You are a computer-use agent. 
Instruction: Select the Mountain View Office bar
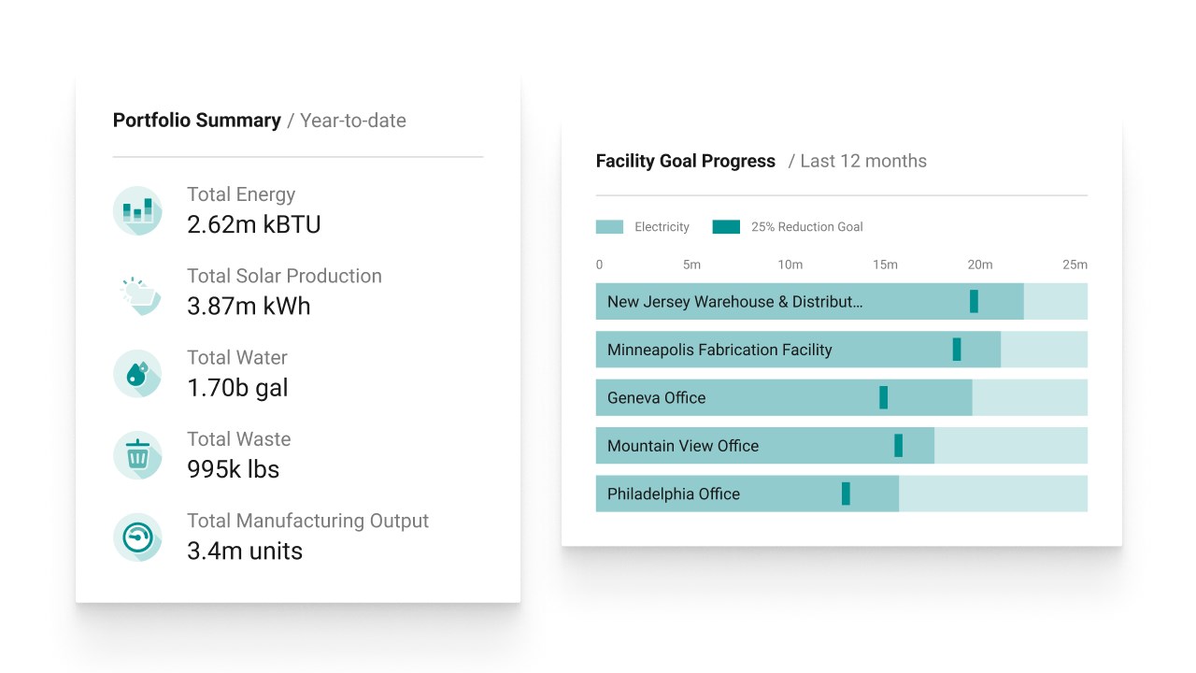coord(764,446)
